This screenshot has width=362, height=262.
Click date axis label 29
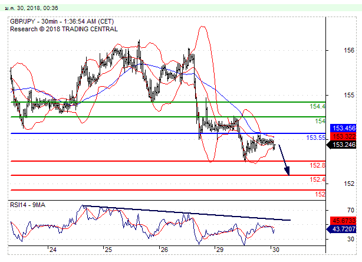pos(219,250)
